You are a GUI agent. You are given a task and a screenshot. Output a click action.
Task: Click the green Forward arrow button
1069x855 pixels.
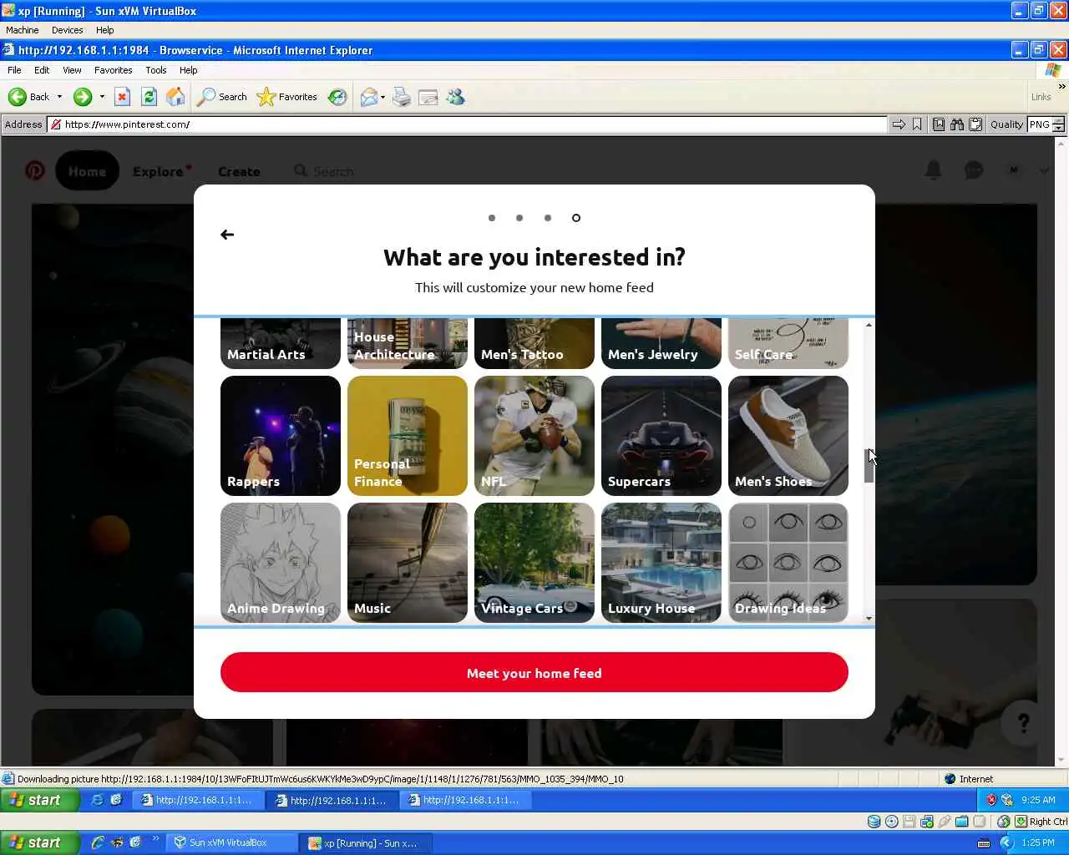(x=82, y=97)
